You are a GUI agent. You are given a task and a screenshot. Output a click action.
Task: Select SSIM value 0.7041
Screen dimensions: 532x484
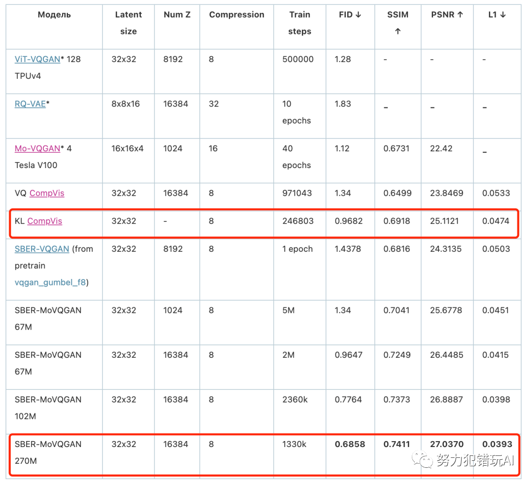click(396, 310)
